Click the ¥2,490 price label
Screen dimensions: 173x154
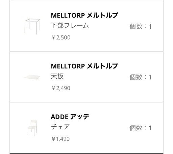tap(61, 88)
